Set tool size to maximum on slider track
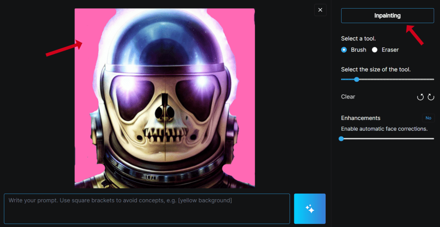 (x=433, y=79)
